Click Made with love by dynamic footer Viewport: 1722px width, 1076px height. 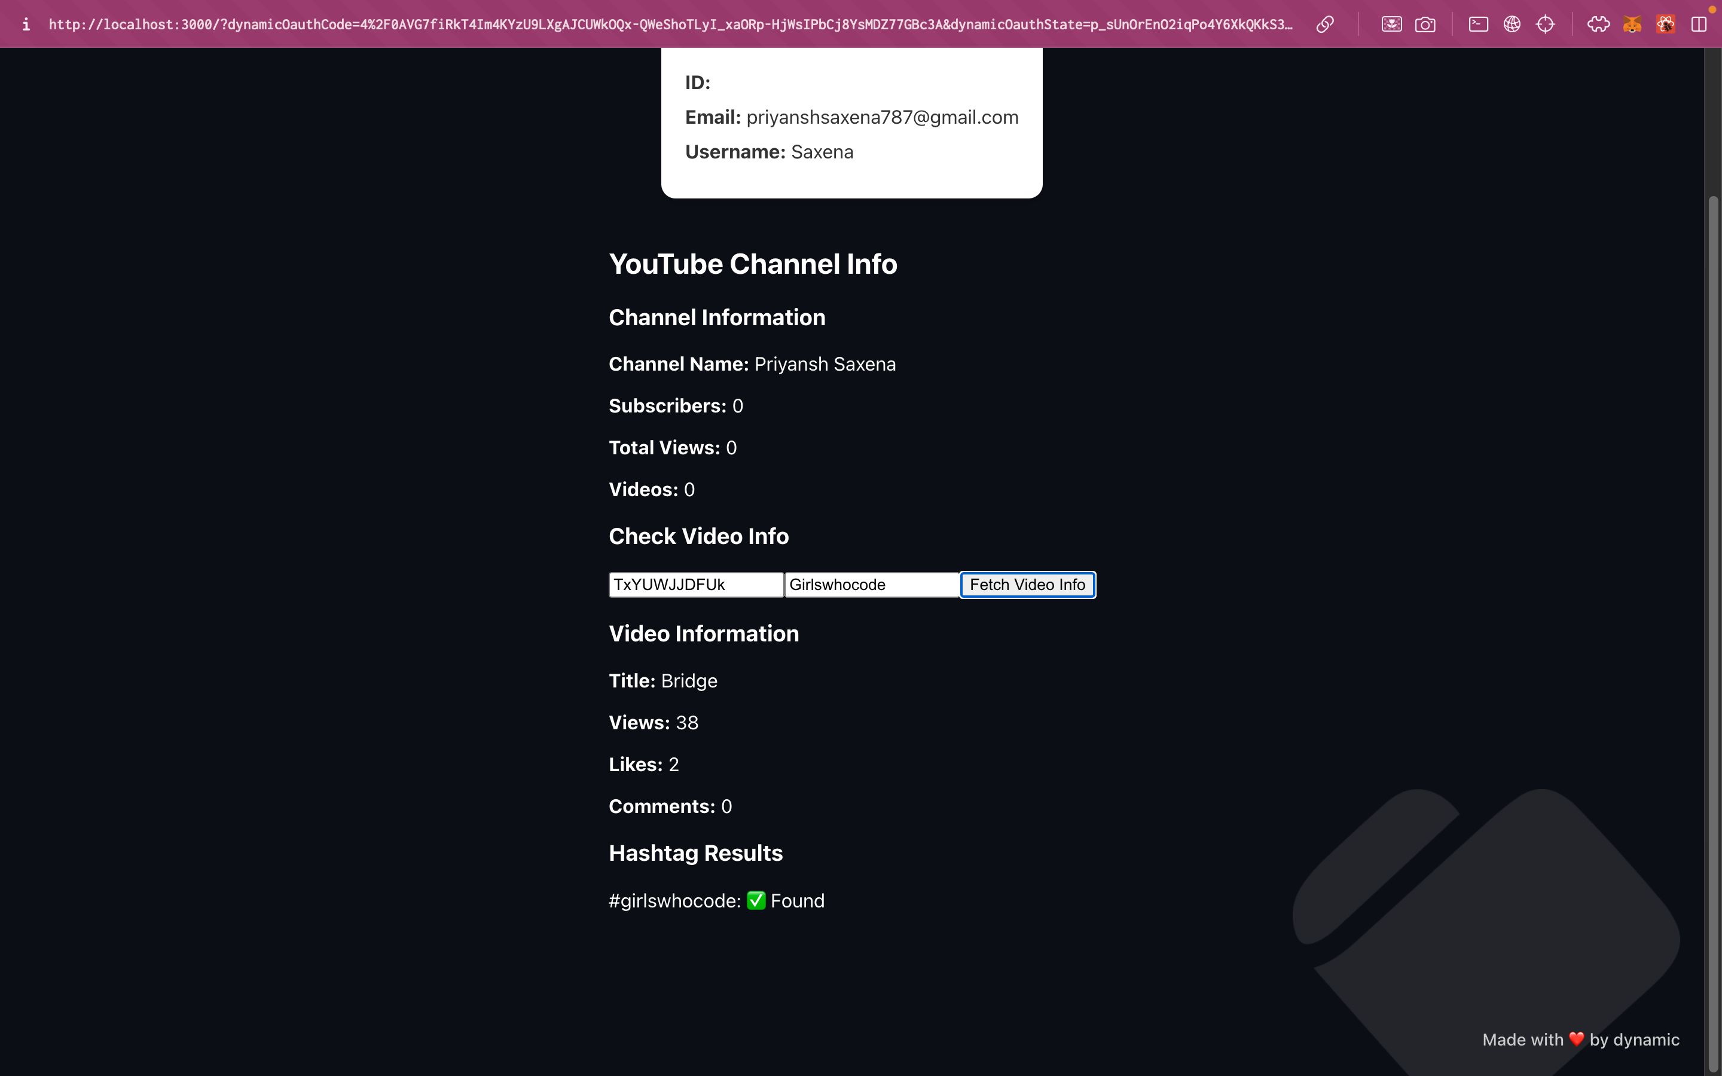tap(1580, 1040)
